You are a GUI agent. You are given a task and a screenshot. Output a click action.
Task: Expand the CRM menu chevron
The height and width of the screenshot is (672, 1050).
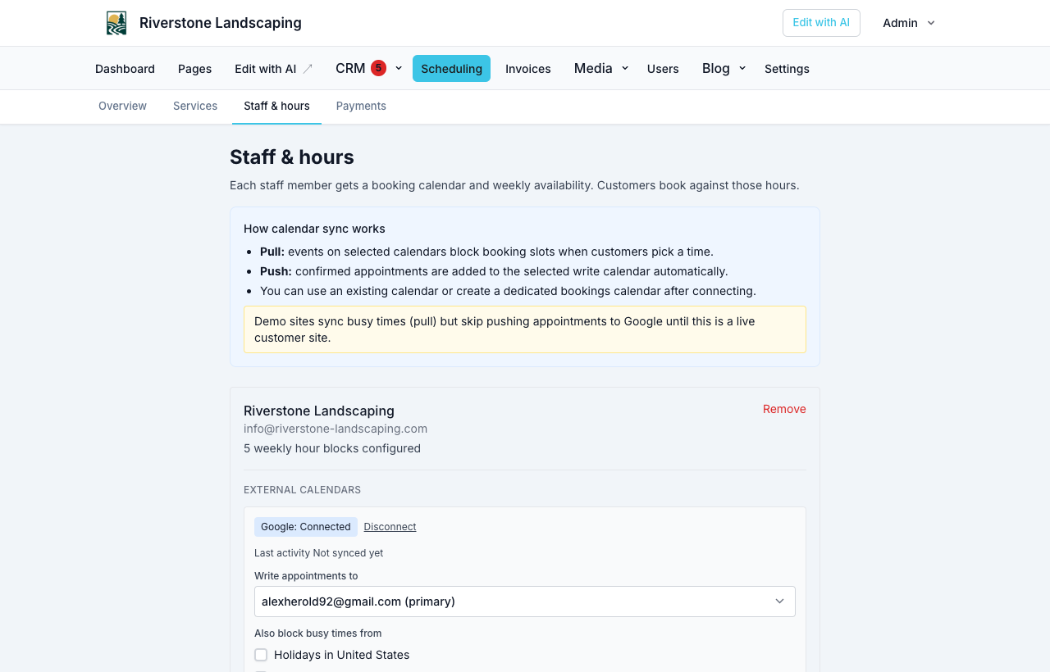pyautogui.click(x=399, y=68)
